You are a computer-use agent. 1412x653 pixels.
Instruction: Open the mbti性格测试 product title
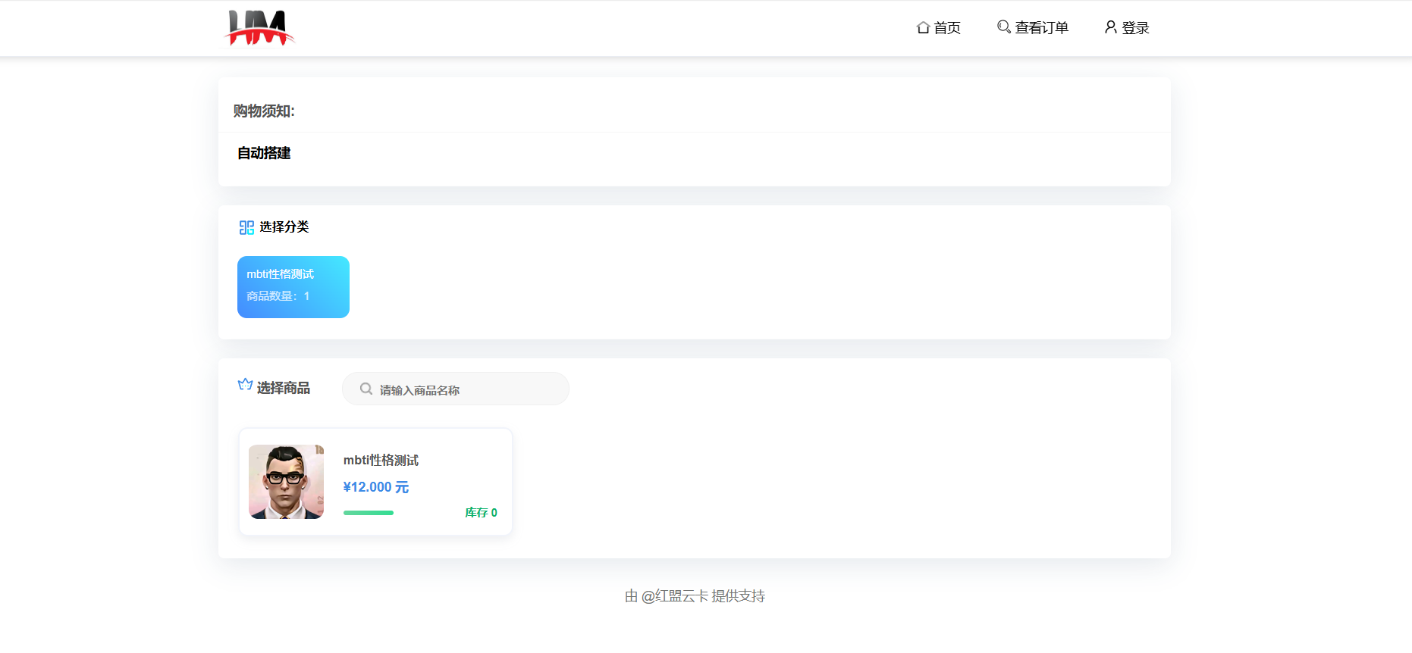(x=381, y=461)
